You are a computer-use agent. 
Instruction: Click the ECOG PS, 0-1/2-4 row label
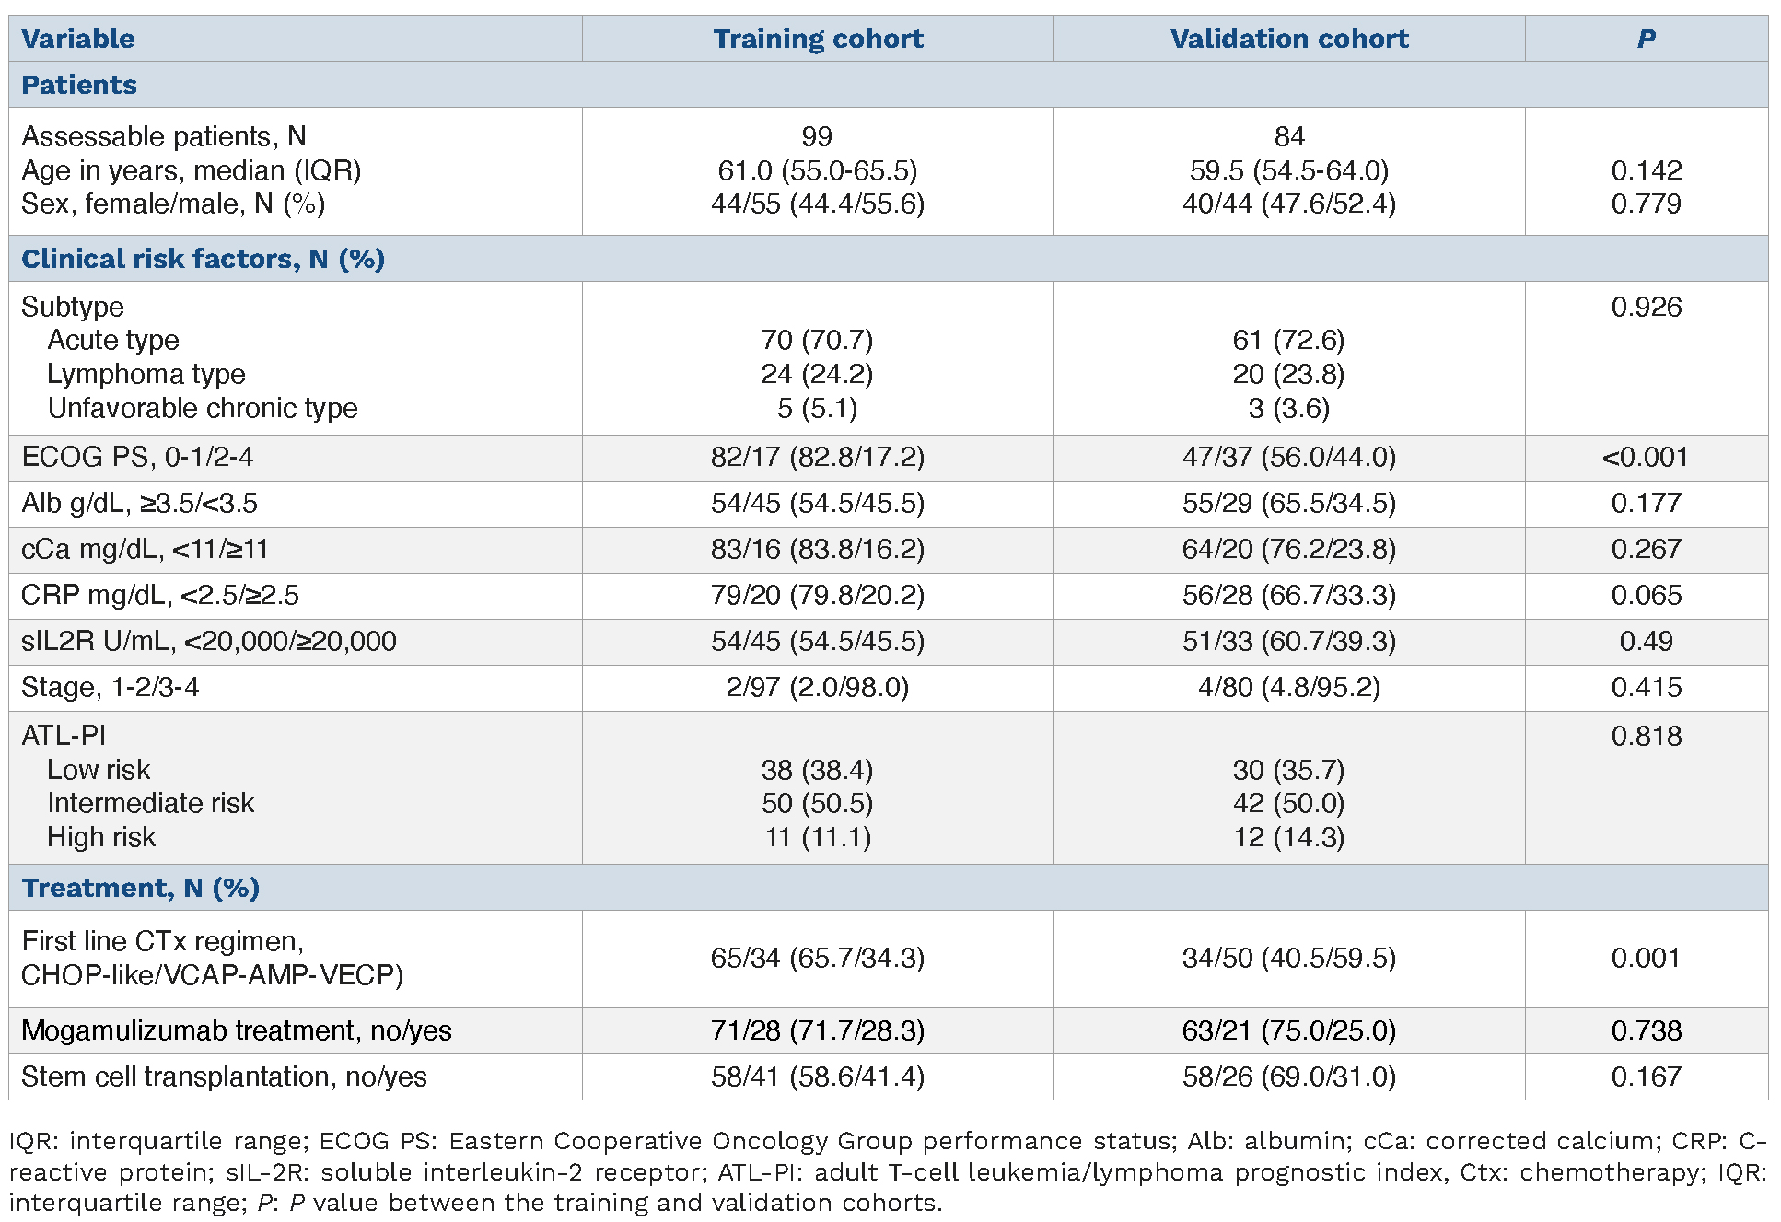[137, 457]
